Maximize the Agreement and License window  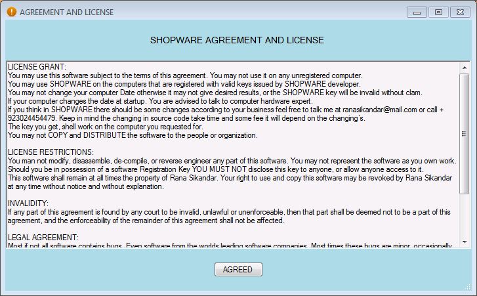click(x=438, y=12)
